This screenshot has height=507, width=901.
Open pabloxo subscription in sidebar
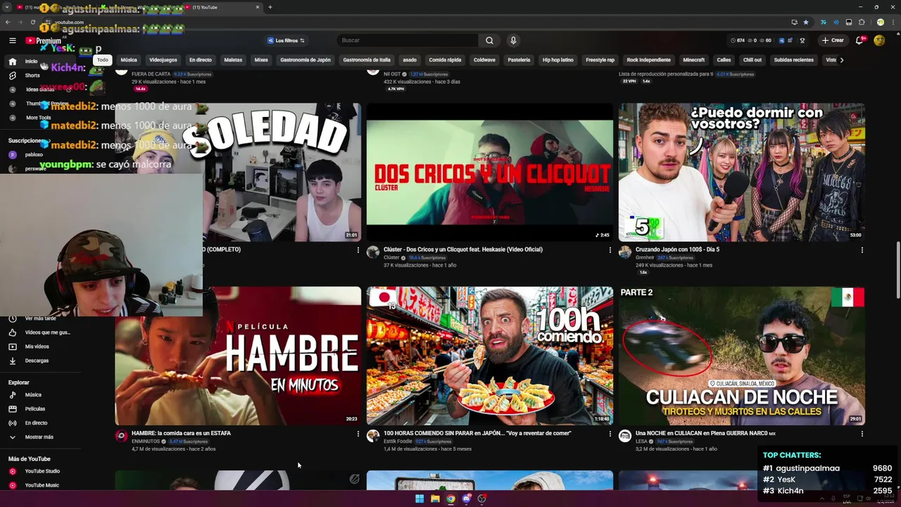[x=34, y=155]
